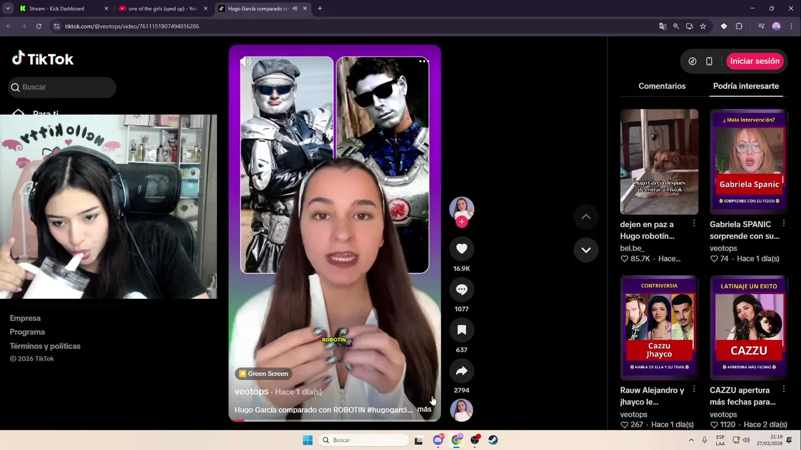
Task: Open the CAZZU Latinaje un exito thumbnail
Action: (749, 327)
